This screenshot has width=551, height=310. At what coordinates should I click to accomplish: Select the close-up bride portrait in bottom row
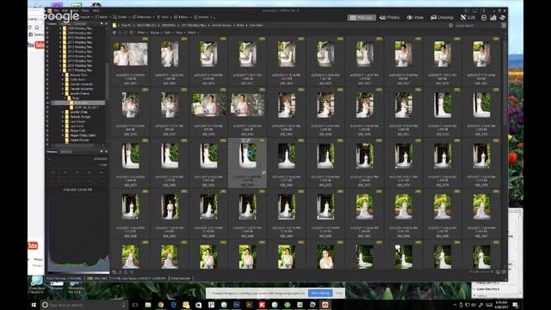325,257
